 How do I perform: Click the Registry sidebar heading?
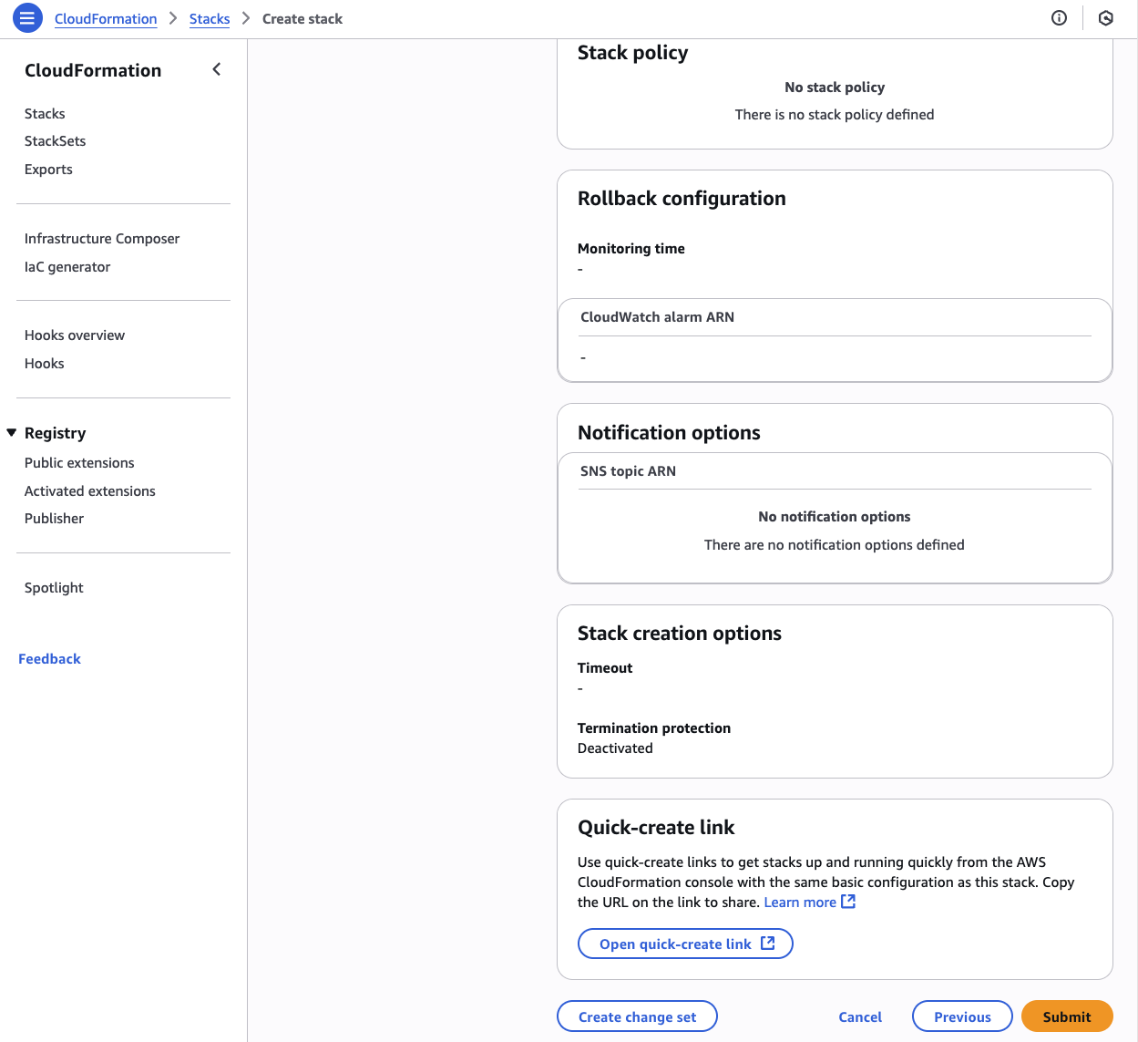[56, 433]
